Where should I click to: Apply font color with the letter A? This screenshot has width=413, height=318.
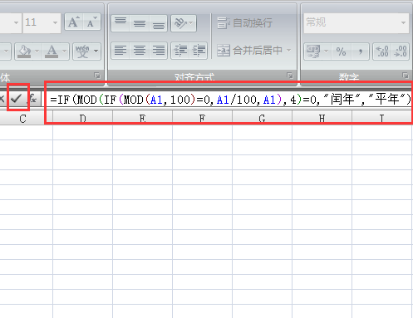pyautogui.click(x=52, y=51)
